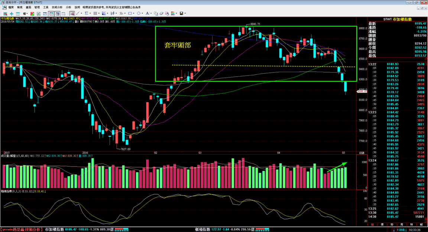The image size is (428, 232).
Task: Expand the fan lines tool dropdown arrow
Action: pos(107,13)
